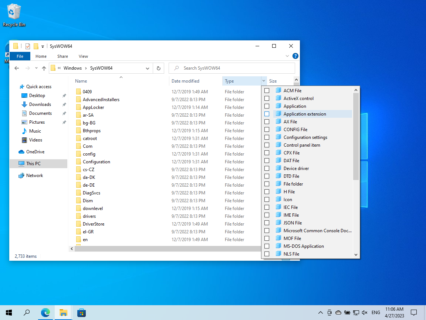This screenshot has height=320, width=426.
Task: Check the ACM File filter checkbox
Action: [x=267, y=91]
